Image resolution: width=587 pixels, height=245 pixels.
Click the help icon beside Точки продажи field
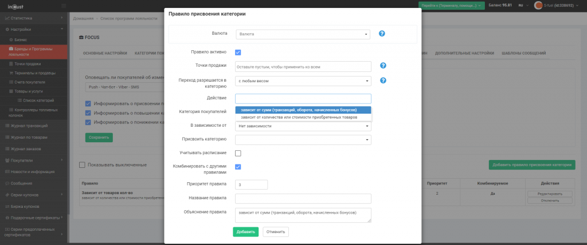click(x=383, y=66)
